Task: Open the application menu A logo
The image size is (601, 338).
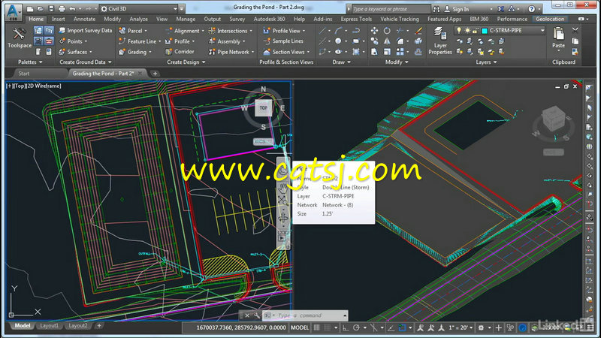Action: [13, 11]
